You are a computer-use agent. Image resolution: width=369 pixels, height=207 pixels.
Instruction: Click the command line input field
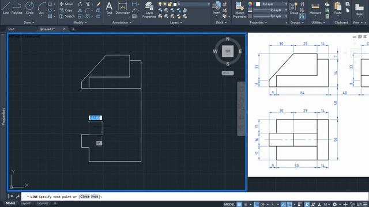click(x=195, y=197)
